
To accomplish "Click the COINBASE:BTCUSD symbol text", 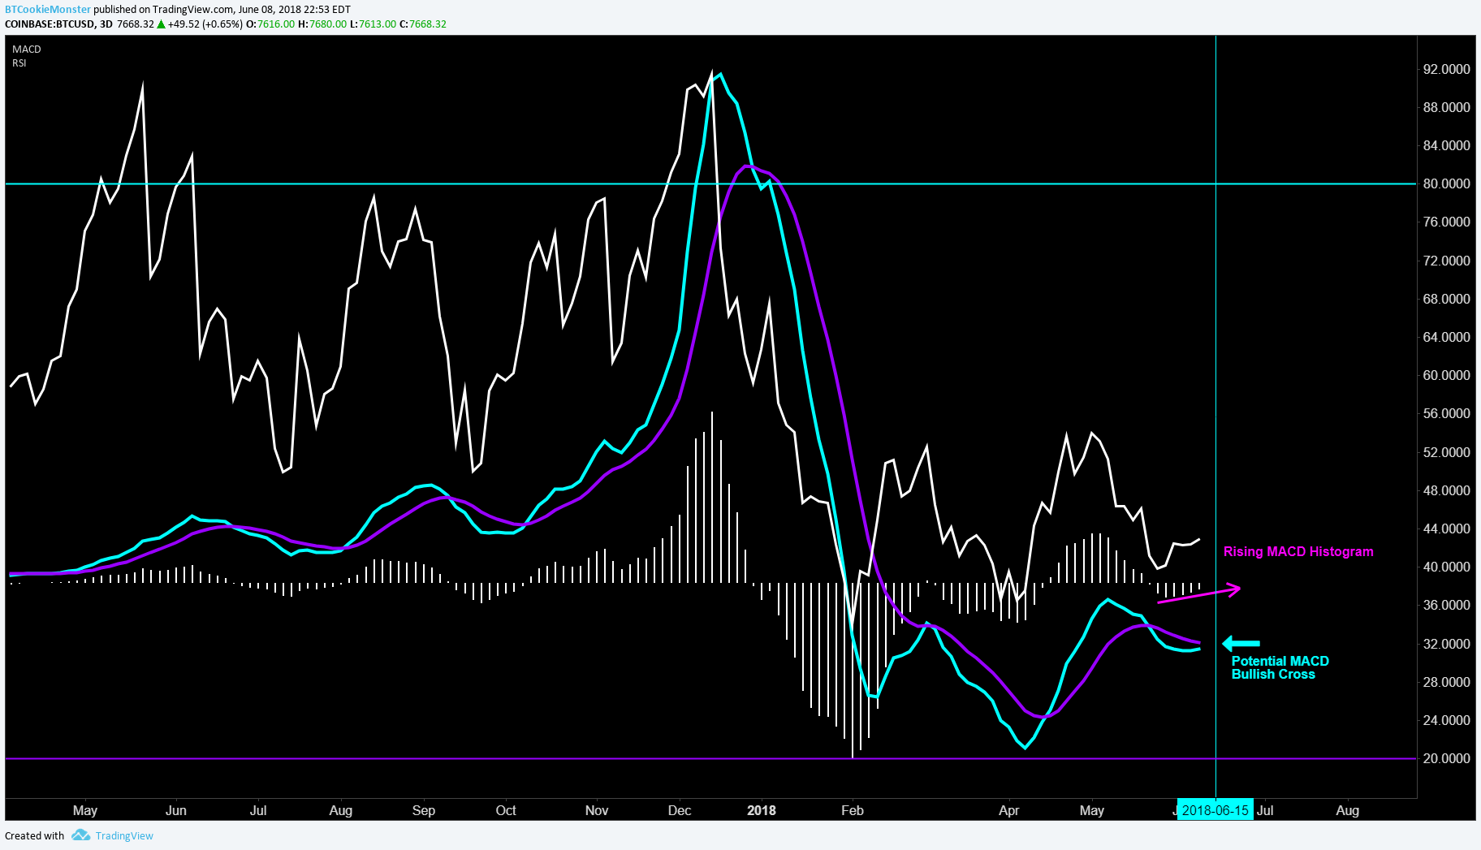I will (x=50, y=24).
